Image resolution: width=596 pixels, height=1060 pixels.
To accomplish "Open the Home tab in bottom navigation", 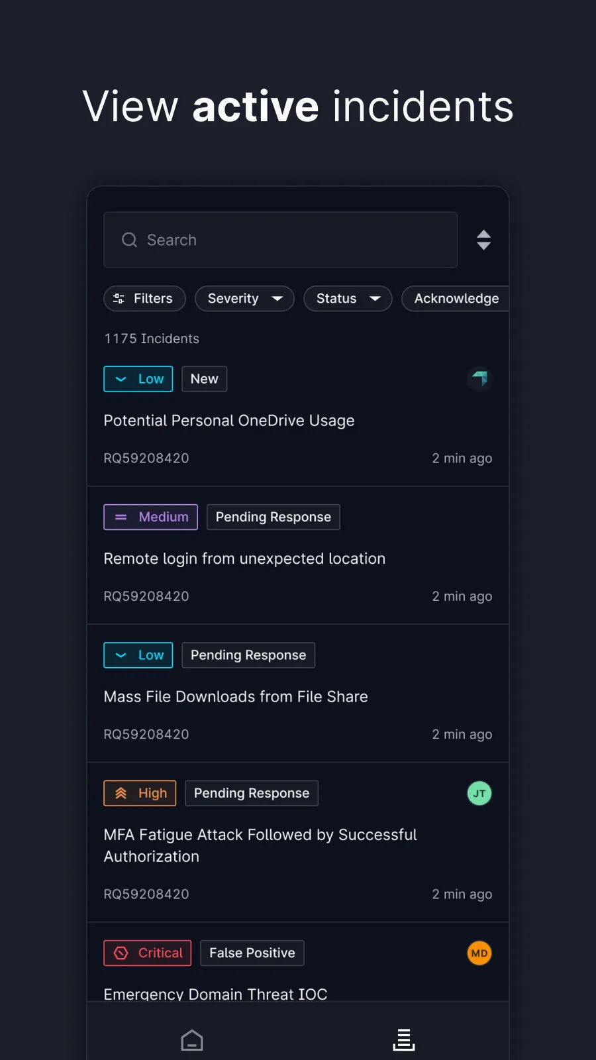I will point(192,1039).
